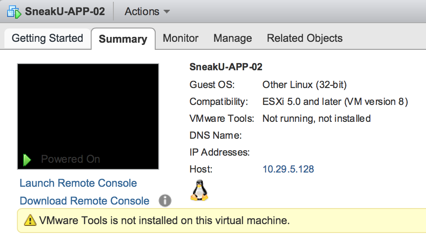Click the bold SneakU-APP-02 summary heading
The width and height of the screenshot is (426, 241).
click(x=226, y=67)
